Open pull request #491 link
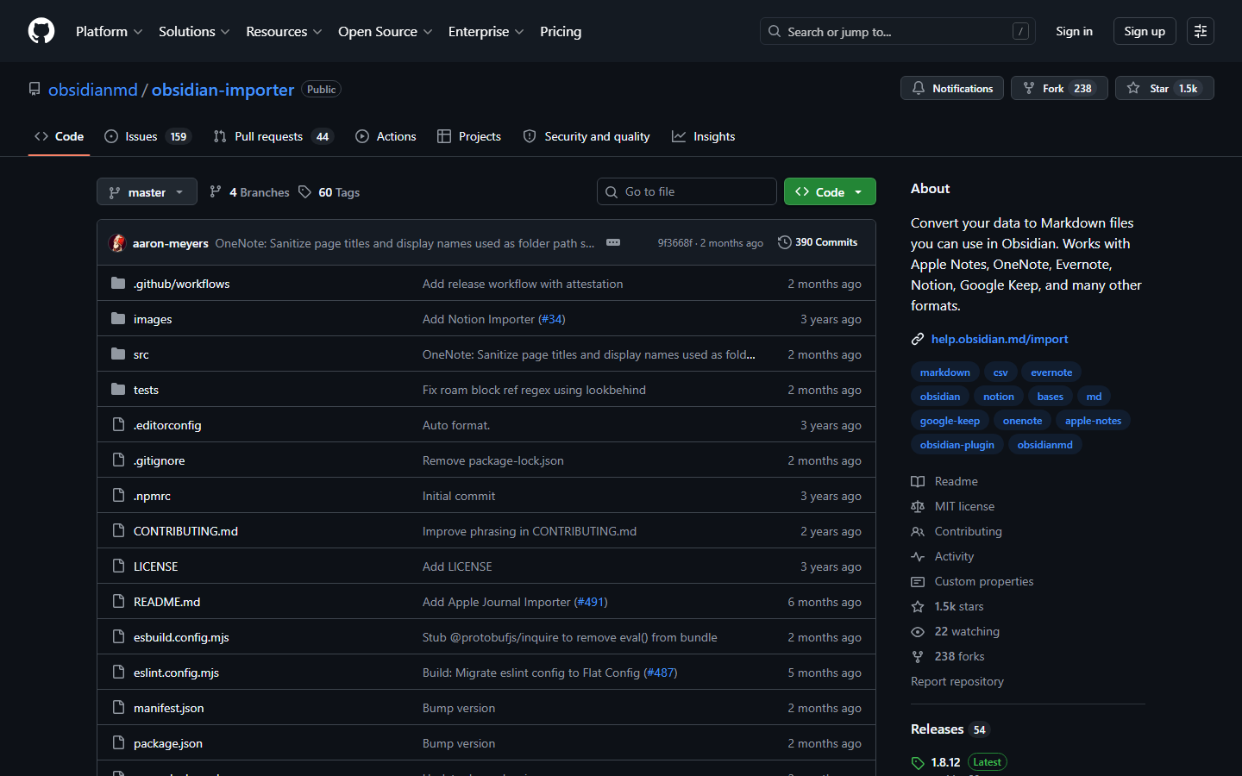This screenshot has height=776, width=1242. [591, 602]
